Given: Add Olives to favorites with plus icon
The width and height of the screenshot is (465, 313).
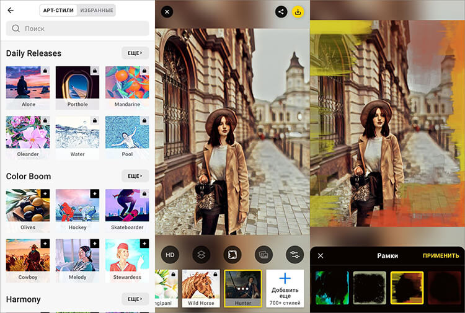Looking at the screenshot, I should [45, 193].
